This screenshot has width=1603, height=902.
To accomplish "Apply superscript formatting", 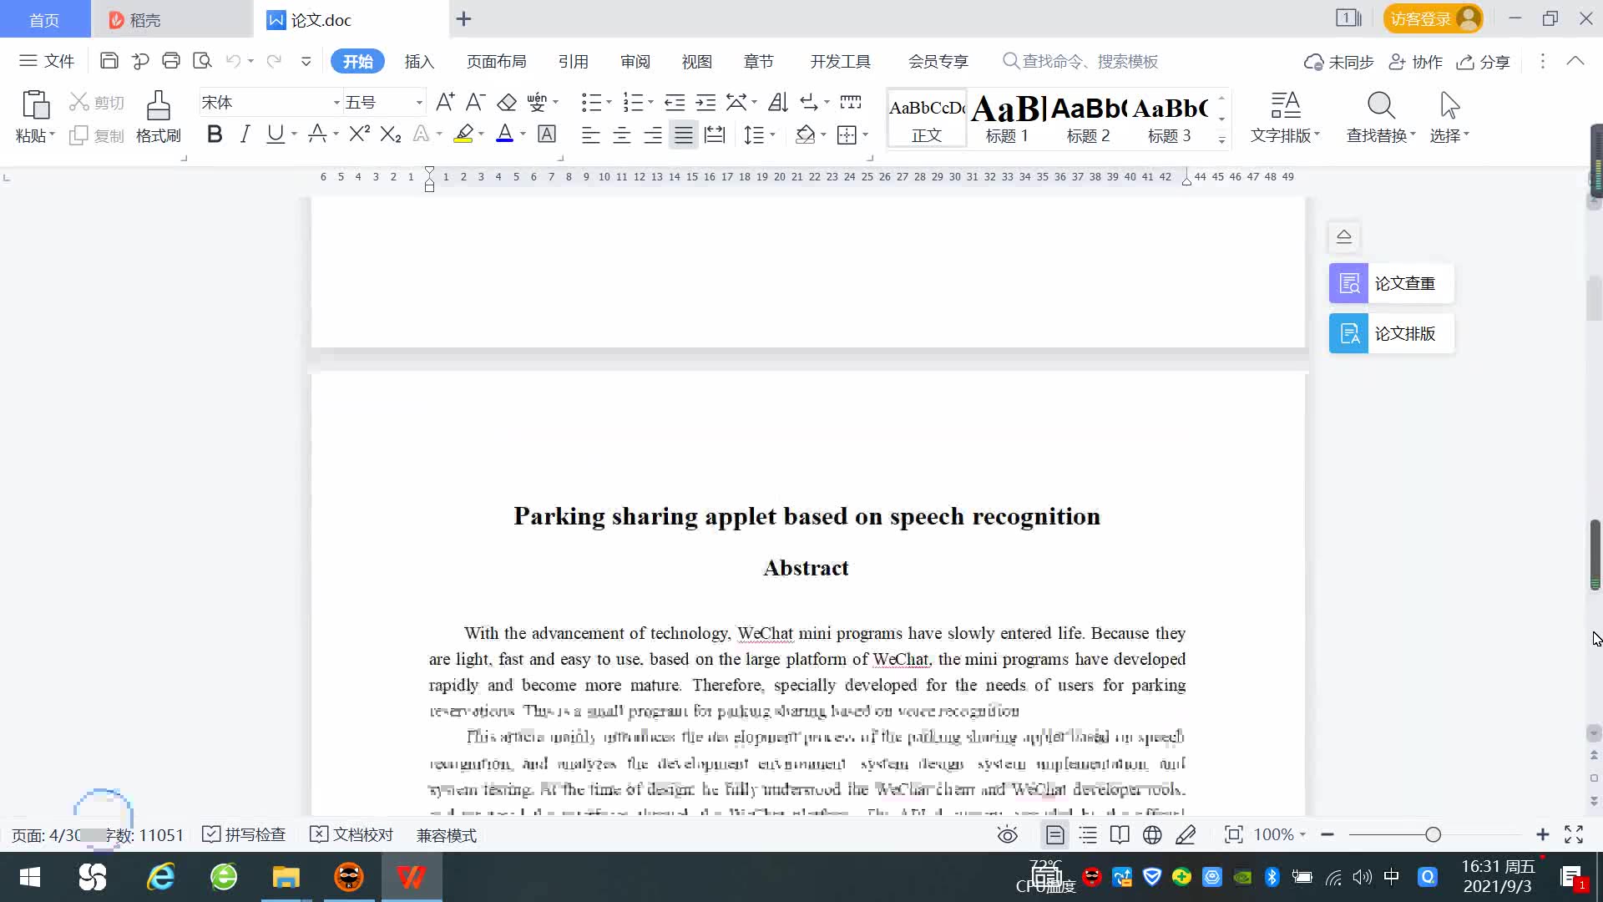I will click(x=359, y=134).
